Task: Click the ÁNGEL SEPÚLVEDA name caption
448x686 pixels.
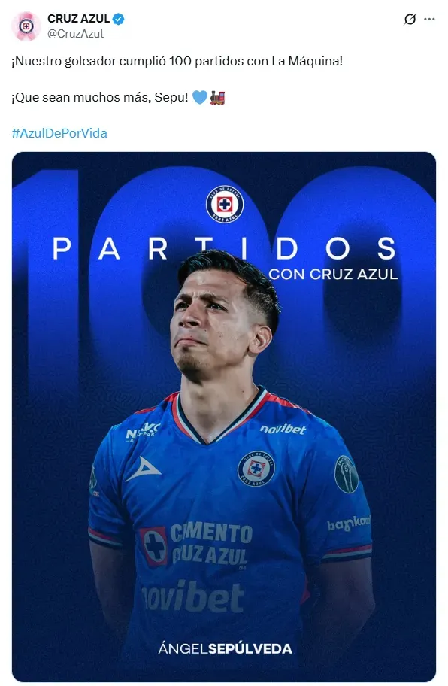Action: [225, 648]
